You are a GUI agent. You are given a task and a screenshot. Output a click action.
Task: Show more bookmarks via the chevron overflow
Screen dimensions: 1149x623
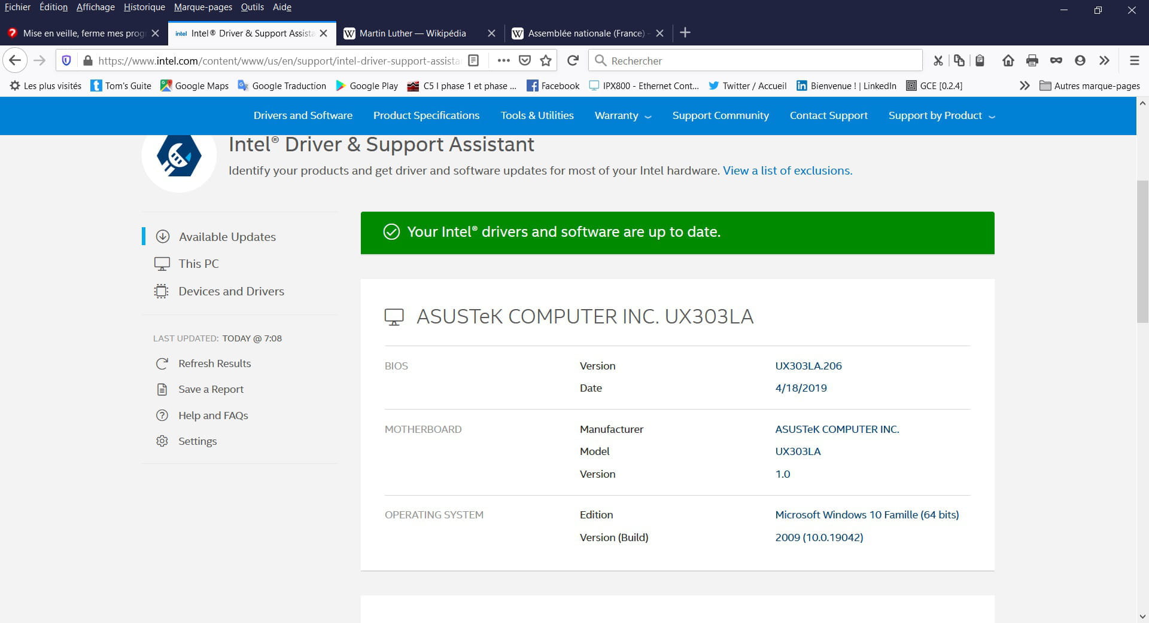[x=1025, y=85]
